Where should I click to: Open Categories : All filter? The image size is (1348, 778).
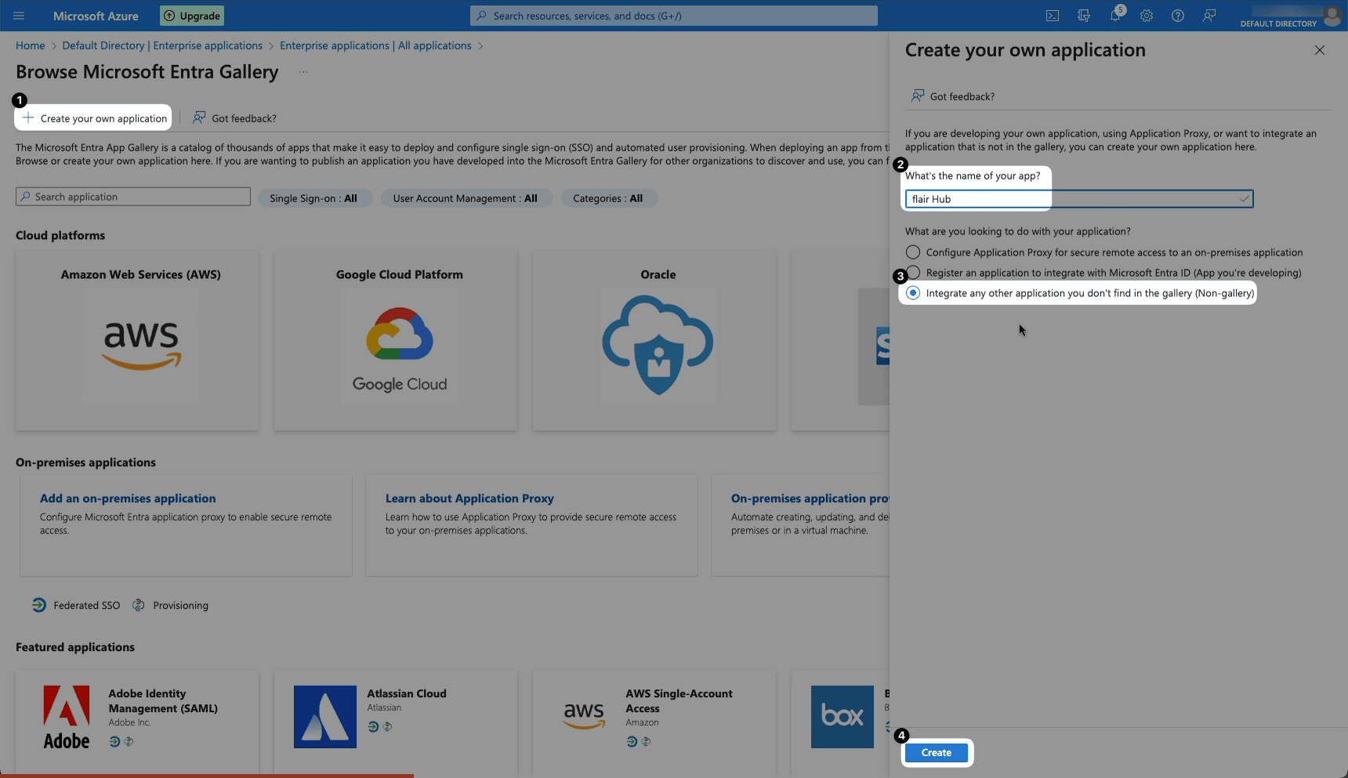(608, 198)
